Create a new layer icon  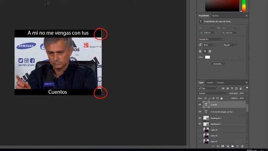[237, 146]
